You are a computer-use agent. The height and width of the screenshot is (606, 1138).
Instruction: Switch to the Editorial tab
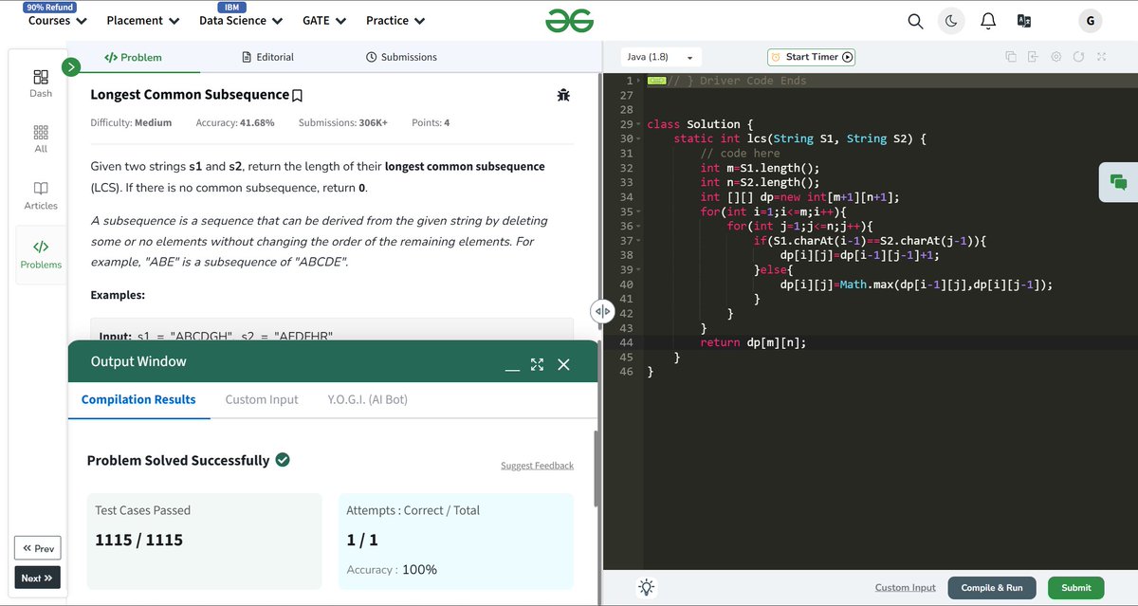pyautogui.click(x=268, y=57)
